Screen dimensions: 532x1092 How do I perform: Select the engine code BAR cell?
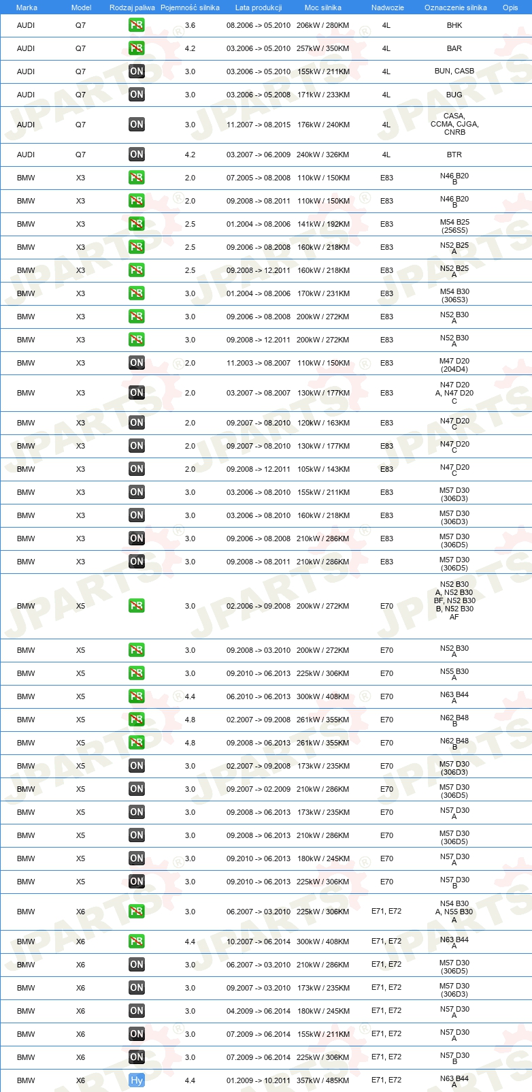[454, 48]
